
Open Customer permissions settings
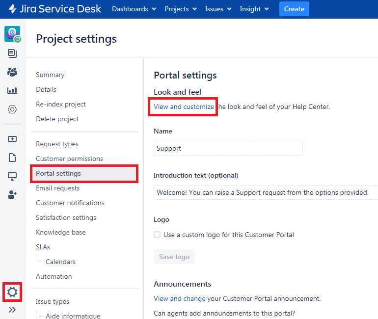click(x=69, y=159)
